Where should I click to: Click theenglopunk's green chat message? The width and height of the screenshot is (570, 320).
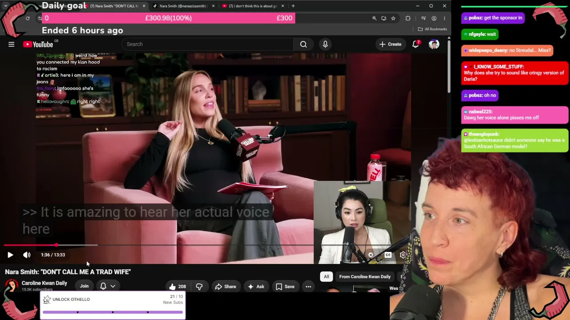click(515, 140)
